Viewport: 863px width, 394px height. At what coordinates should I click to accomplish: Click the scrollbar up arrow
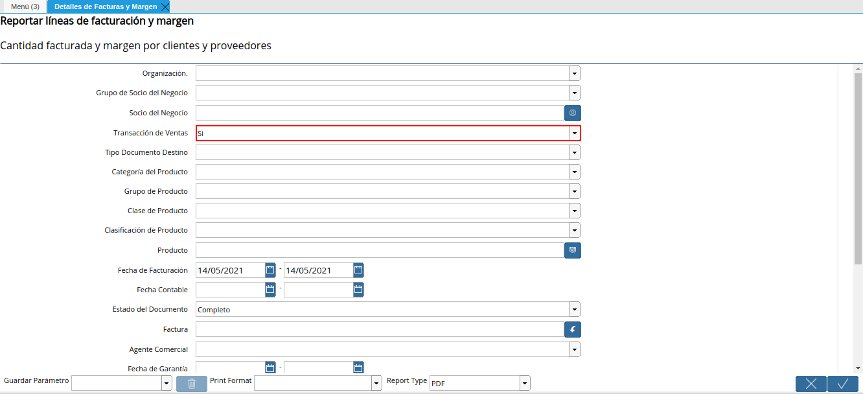click(858, 68)
